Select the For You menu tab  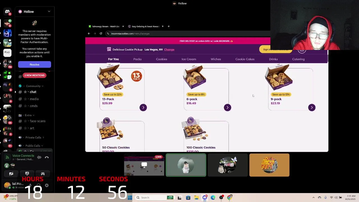point(113,59)
